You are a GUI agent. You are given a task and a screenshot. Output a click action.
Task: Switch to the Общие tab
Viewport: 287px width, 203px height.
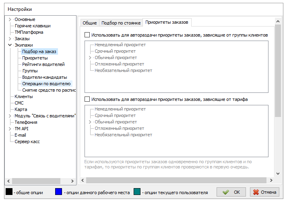pos(89,23)
